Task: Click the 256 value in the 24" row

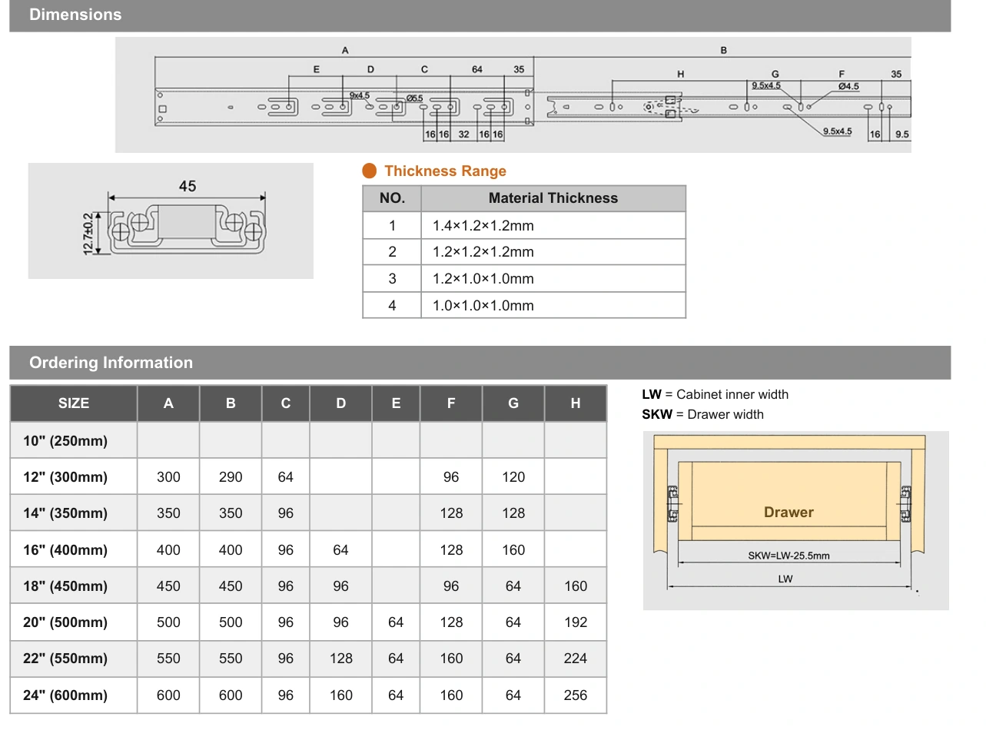Action: point(576,695)
